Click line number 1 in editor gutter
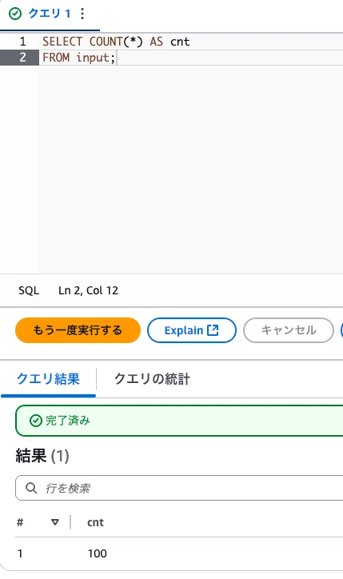 click(x=23, y=42)
